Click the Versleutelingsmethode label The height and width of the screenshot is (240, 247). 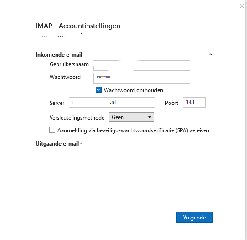(77, 118)
